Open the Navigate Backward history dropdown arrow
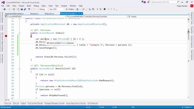Image resolution: width=194 pixels, height=109 pixels. (x=7, y=9)
